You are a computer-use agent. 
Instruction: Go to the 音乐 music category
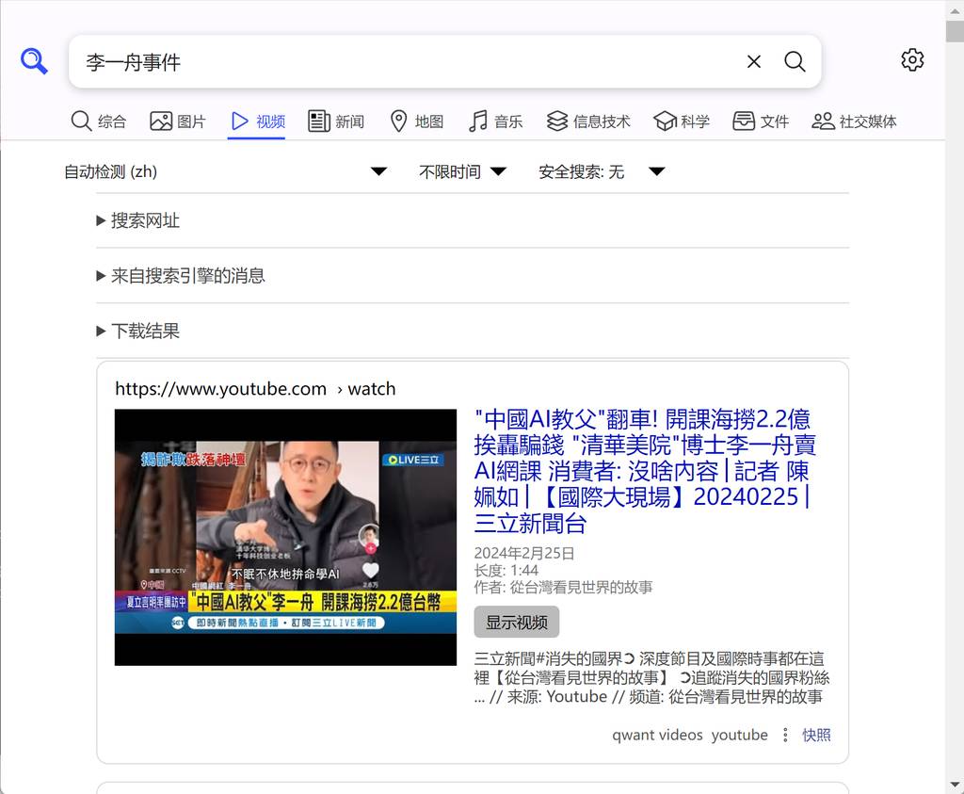496,122
